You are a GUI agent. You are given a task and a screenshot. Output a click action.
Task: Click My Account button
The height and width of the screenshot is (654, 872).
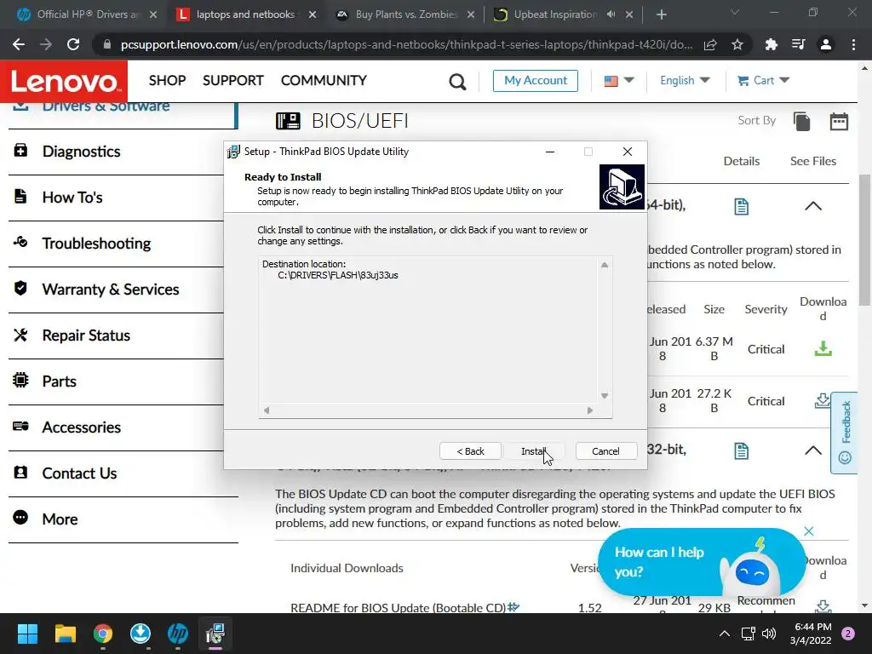pos(536,81)
